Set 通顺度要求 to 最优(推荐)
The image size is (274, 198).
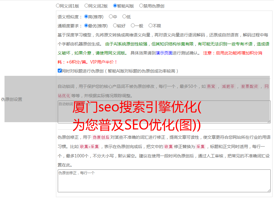pos(86,26)
